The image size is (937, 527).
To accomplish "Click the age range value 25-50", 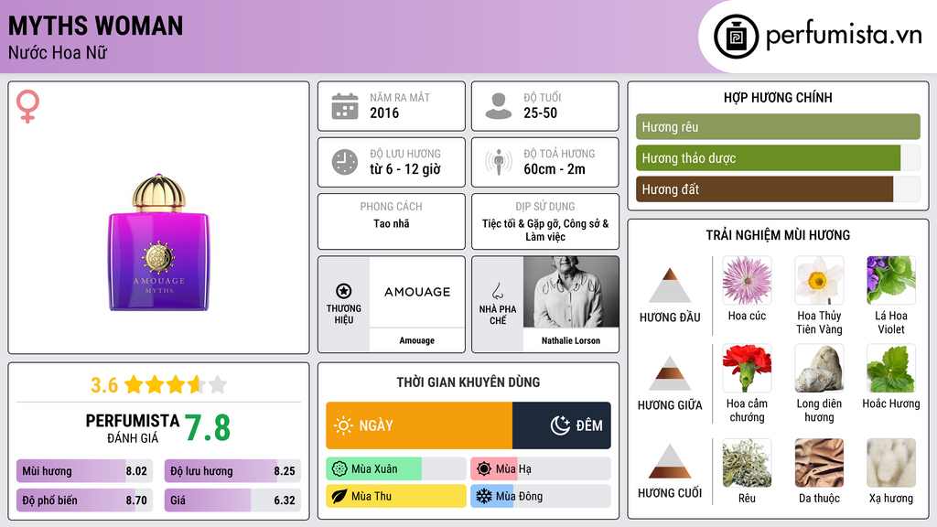I will pyautogui.click(x=540, y=113).
